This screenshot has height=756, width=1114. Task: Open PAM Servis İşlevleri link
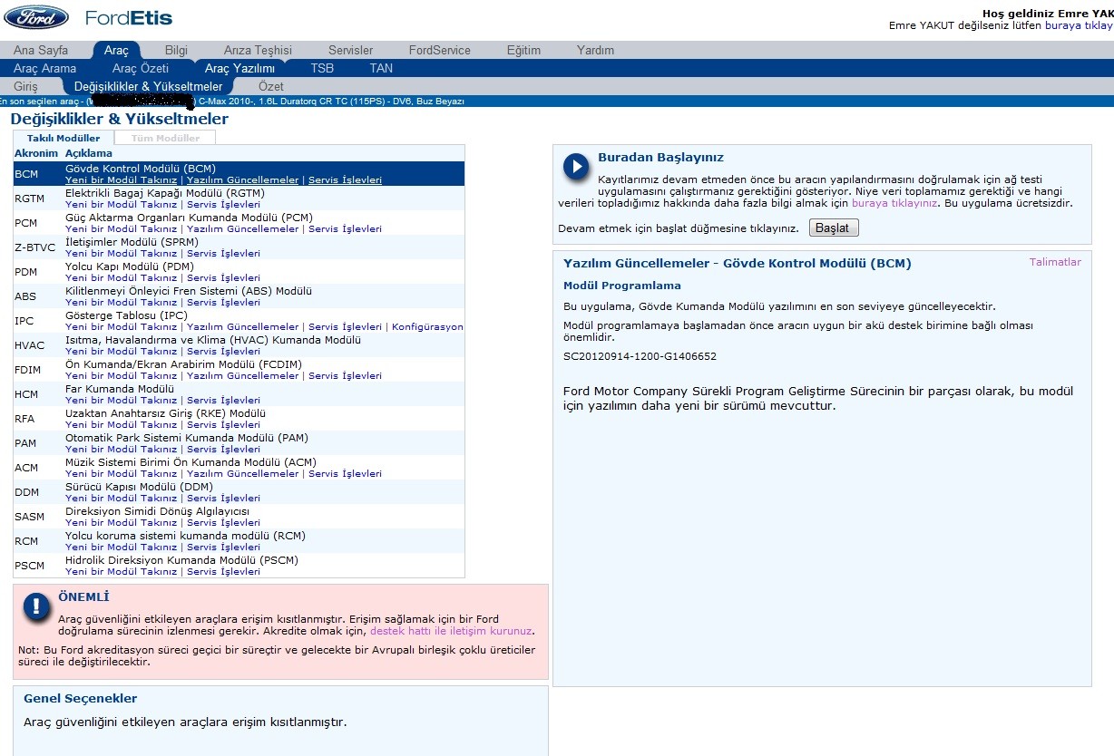223,450
